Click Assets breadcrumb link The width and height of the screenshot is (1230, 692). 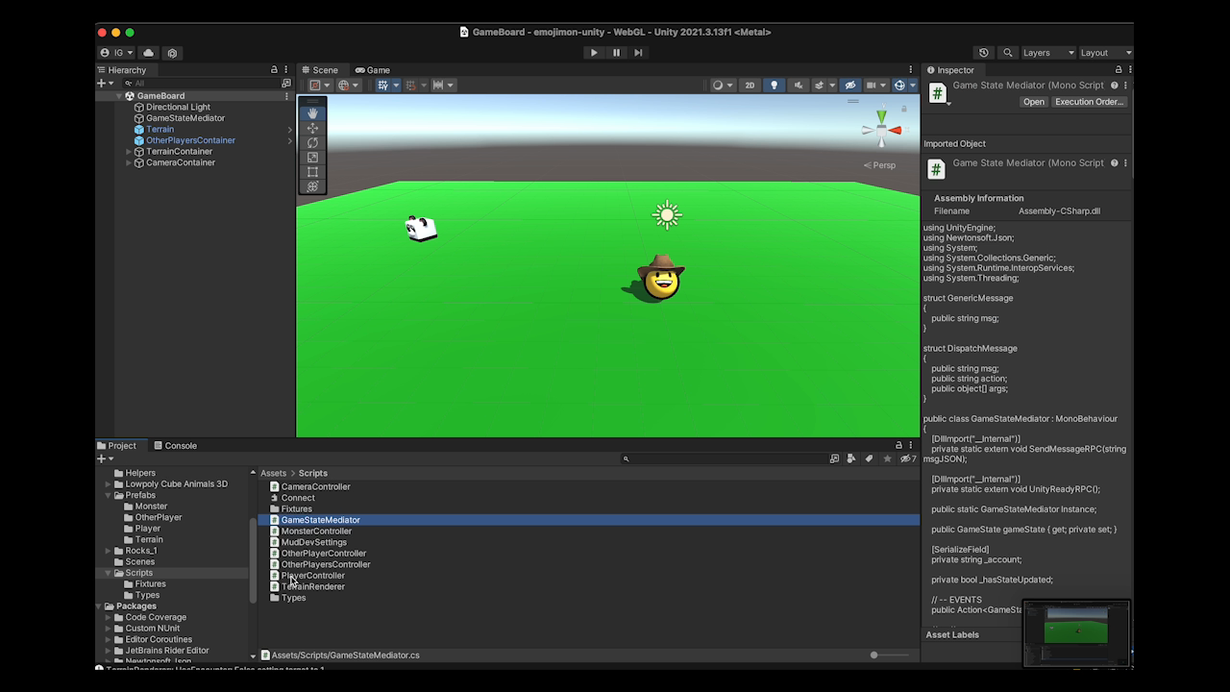click(273, 473)
